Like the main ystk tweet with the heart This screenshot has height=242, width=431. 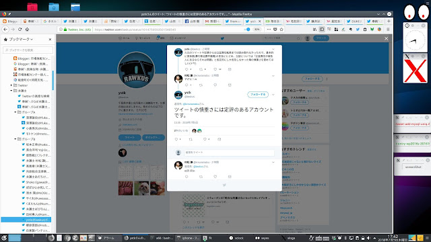coord(205,139)
